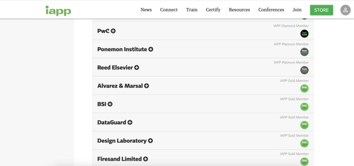
Task: Open the News menu
Action: [146, 10]
